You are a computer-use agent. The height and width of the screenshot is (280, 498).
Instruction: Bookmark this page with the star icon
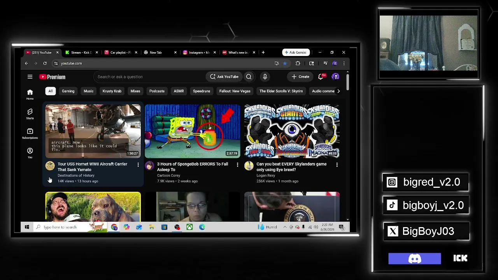(285, 63)
